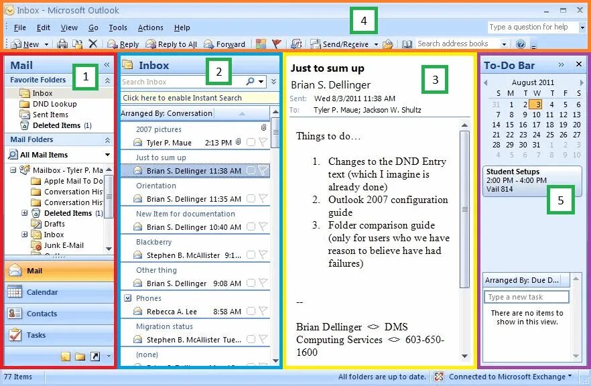Expand the Inbox tree node in Mail Folders

[x=25, y=235]
